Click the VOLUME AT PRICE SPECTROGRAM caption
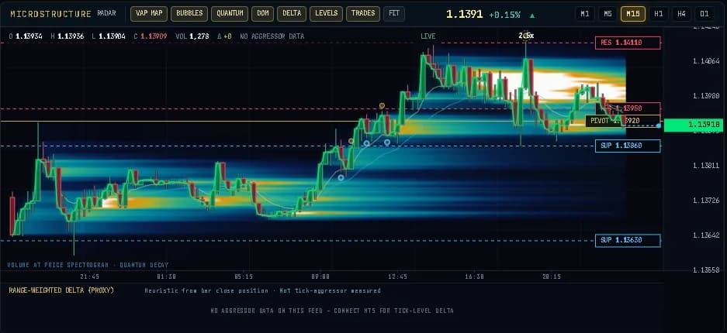 pyautogui.click(x=88, y=265)
